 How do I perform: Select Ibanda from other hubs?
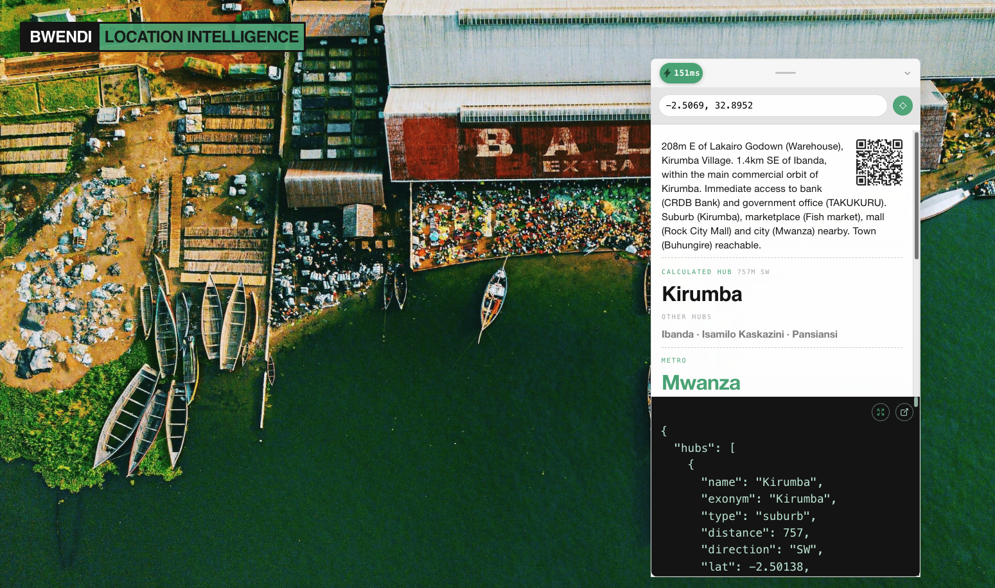coord(677,334)
